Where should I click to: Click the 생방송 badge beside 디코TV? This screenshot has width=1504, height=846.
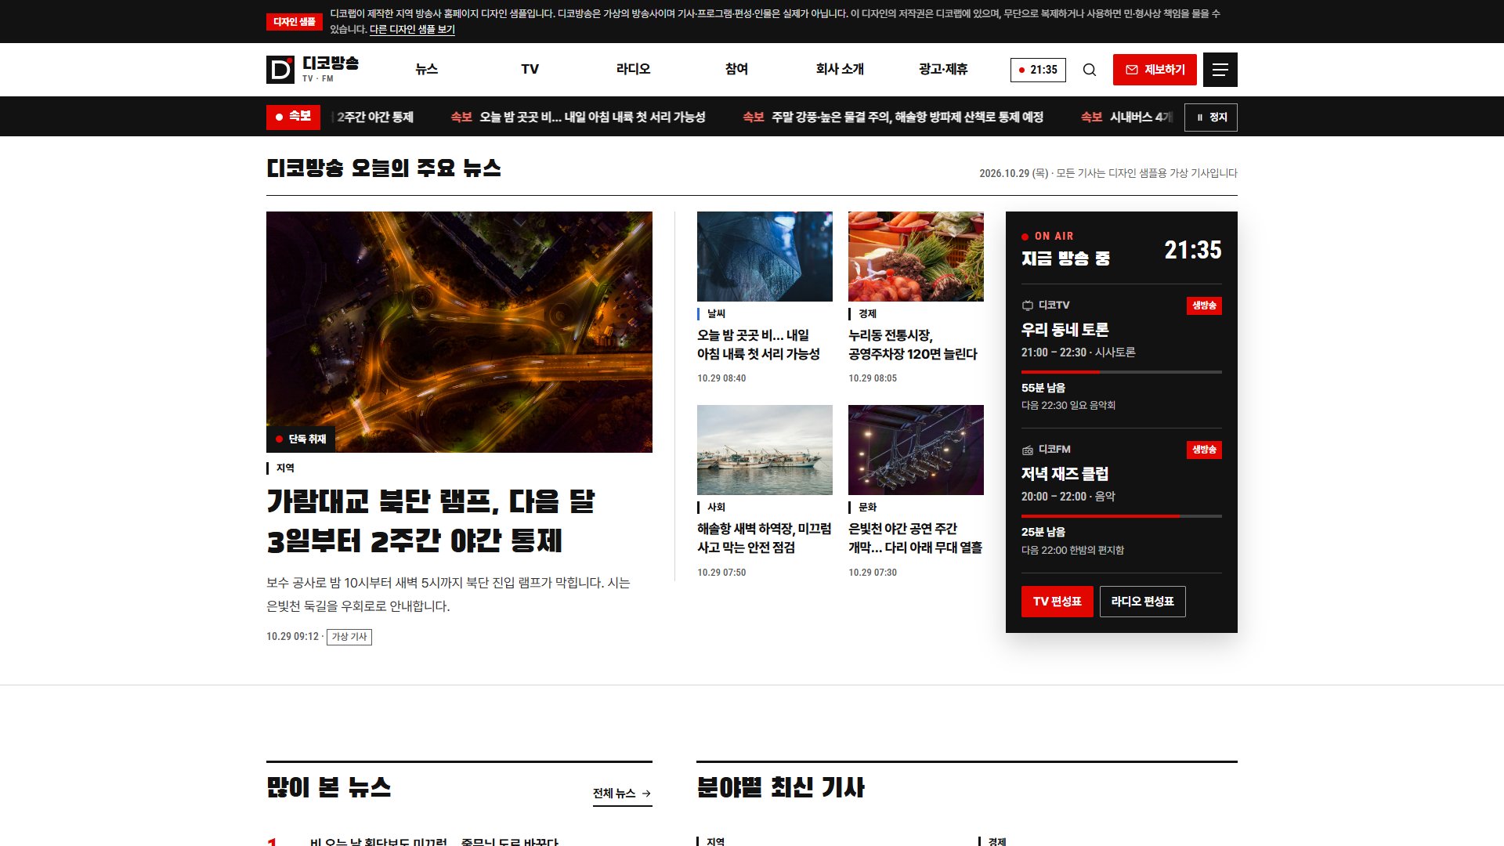1204,305
